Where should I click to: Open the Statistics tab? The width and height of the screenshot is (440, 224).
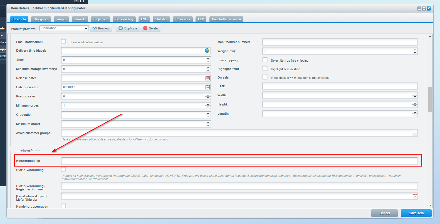click(161, 19)
